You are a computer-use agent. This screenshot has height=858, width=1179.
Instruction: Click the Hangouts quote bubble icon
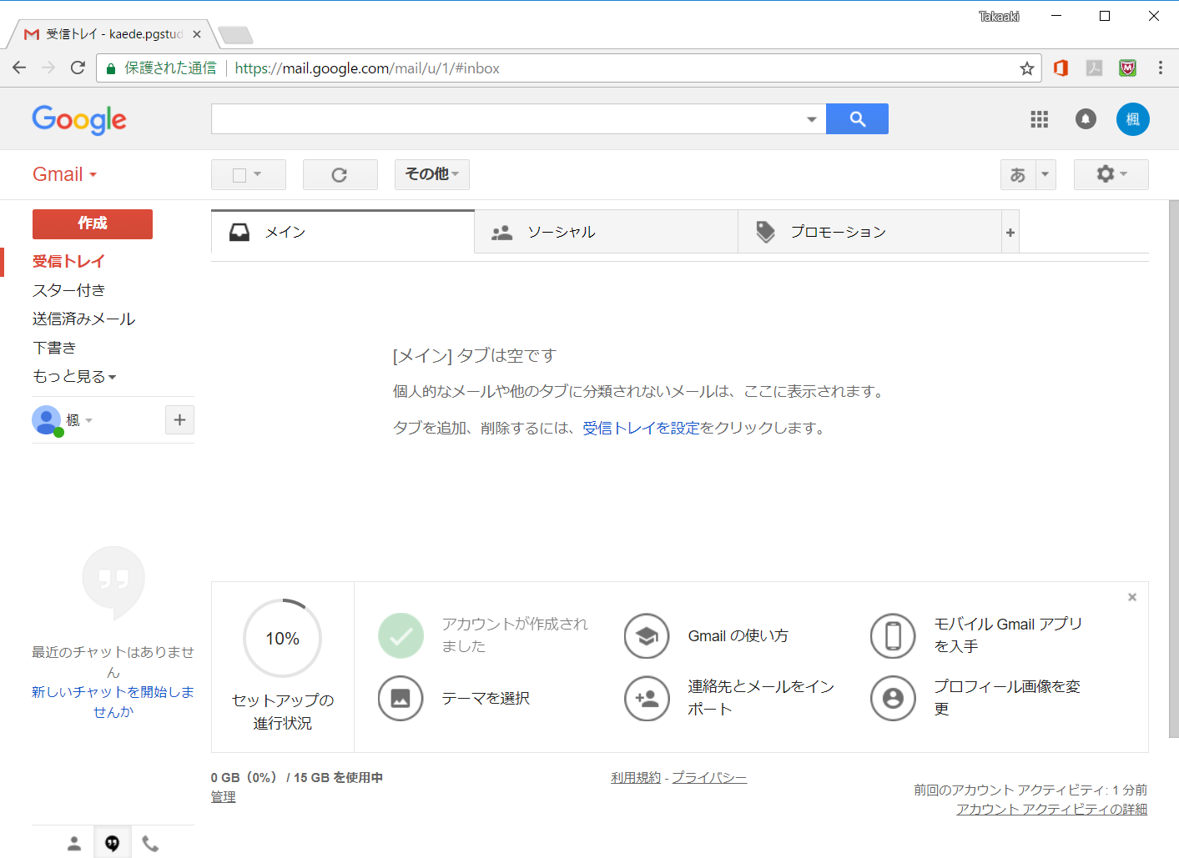click(113, 582)
